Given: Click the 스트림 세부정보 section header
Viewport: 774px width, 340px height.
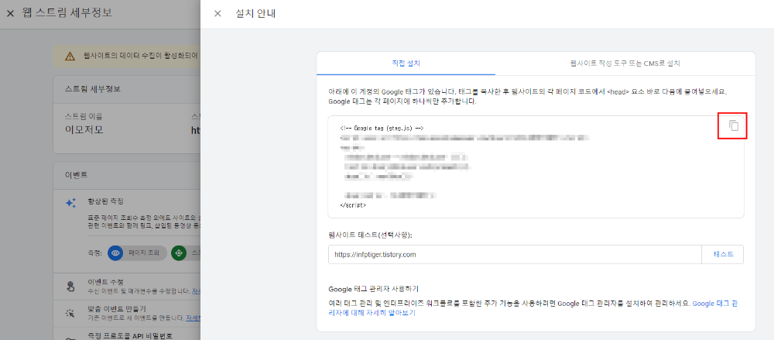Looking at the screenshot, I should click(x=94, y=89).
